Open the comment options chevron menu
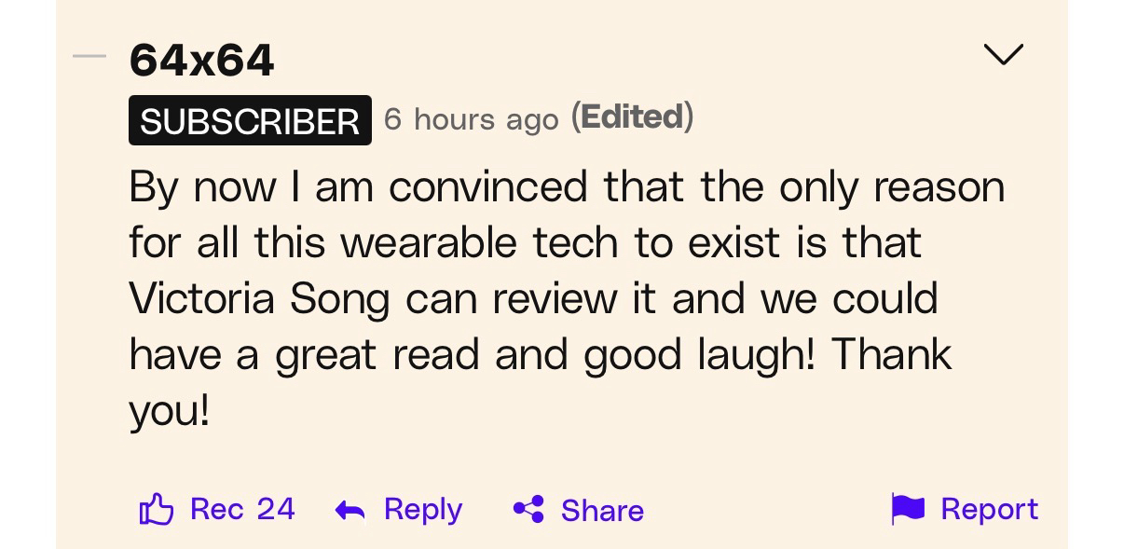The height and width of the screenshot is (549, 1124). coord(1003,55)
